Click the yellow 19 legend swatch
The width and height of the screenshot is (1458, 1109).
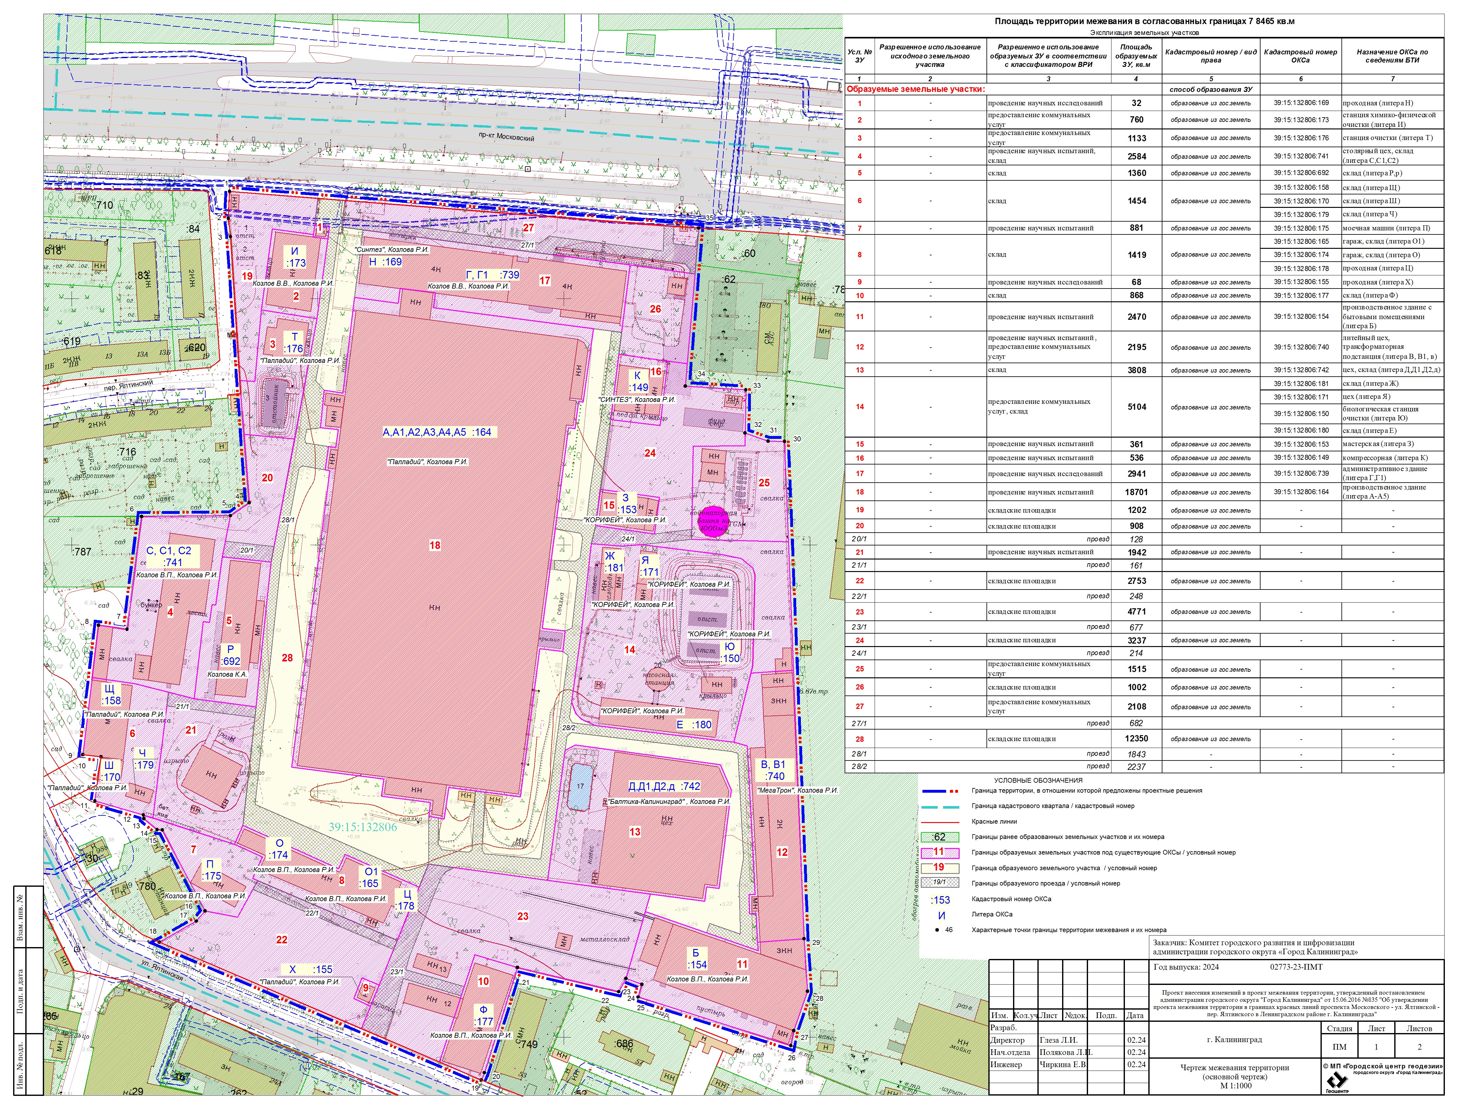coord(940,868)
